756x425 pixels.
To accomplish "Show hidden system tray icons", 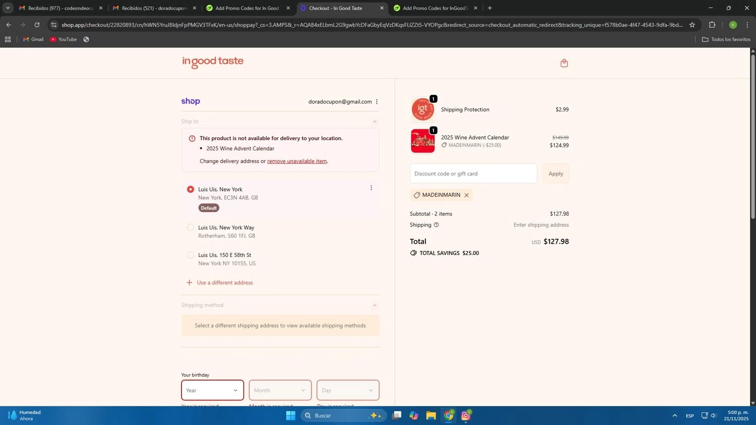I will 674,415.
